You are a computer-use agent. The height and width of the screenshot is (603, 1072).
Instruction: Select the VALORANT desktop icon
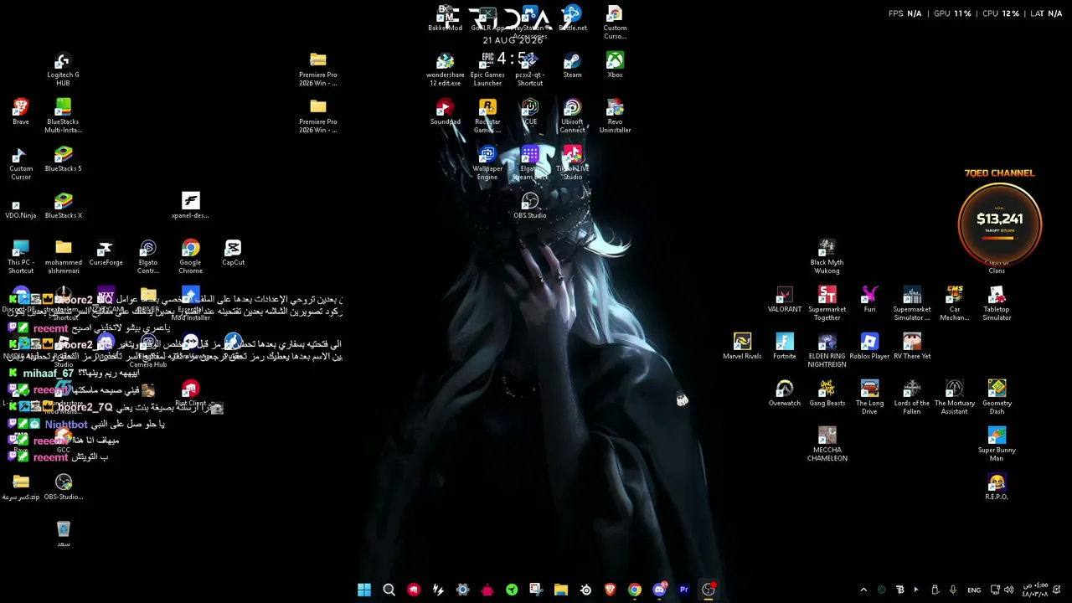coord(785,300)
